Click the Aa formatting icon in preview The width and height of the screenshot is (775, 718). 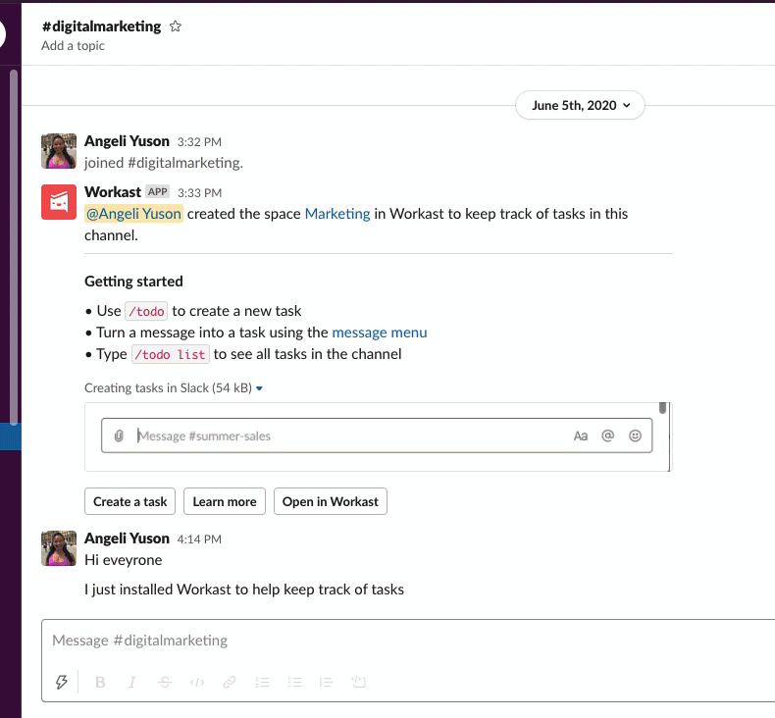580,436
